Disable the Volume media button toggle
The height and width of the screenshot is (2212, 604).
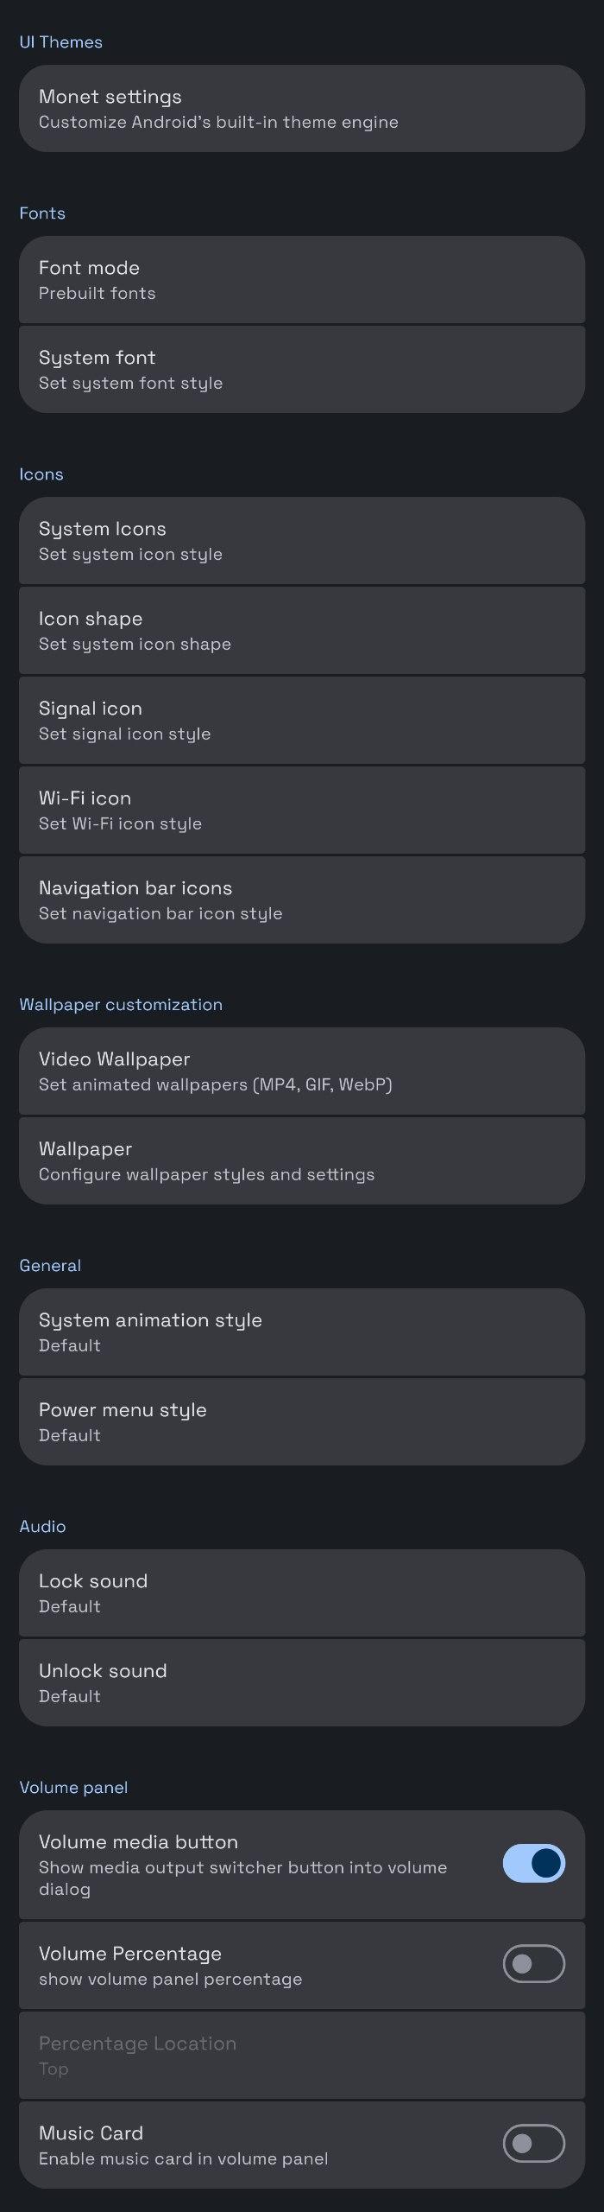point(533,1864)
